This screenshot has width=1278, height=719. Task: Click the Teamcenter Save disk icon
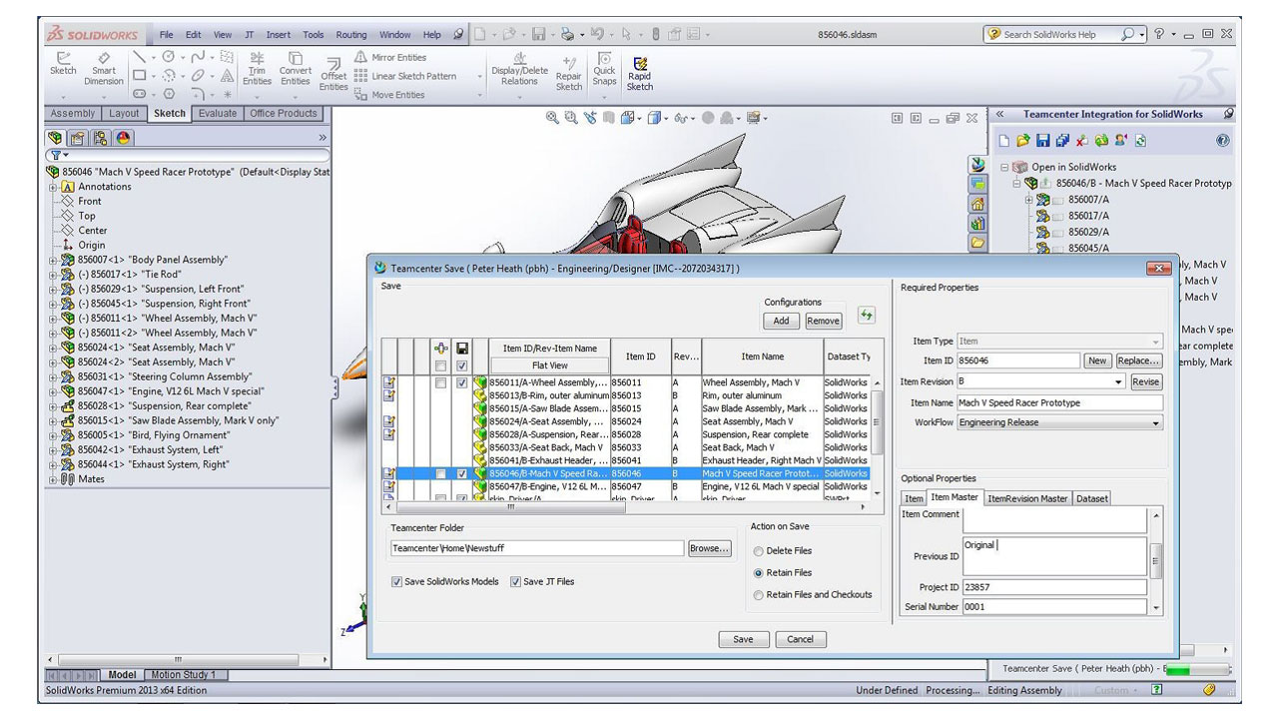1043,141
